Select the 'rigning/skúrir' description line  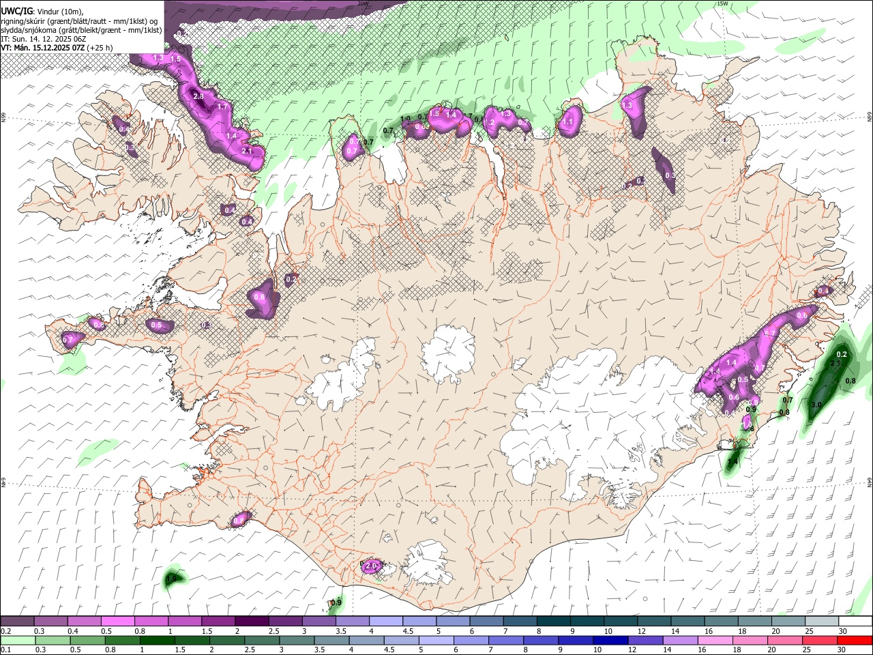pyautogui.click(x=80, y=21)
